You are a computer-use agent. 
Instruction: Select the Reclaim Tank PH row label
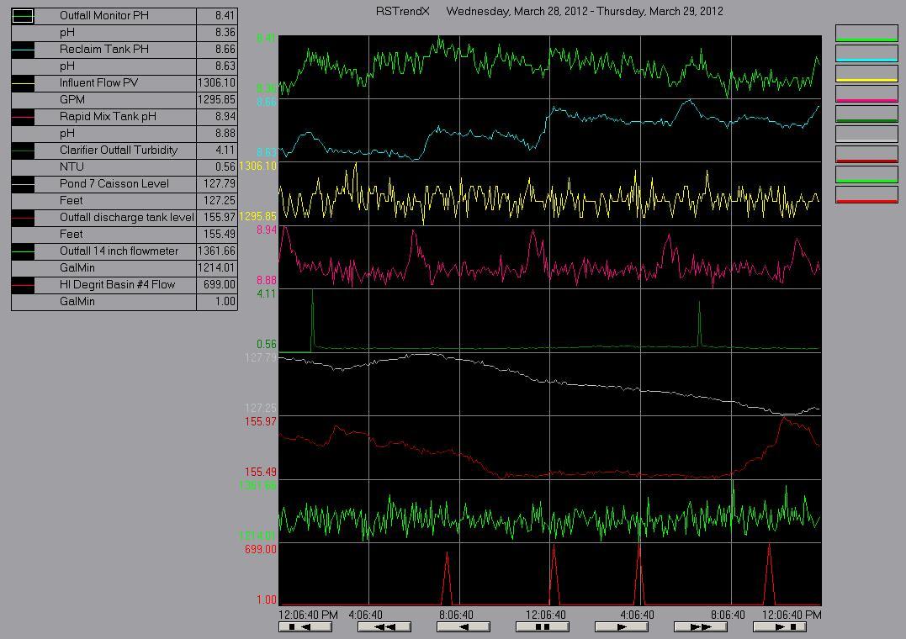pos(104,49)
